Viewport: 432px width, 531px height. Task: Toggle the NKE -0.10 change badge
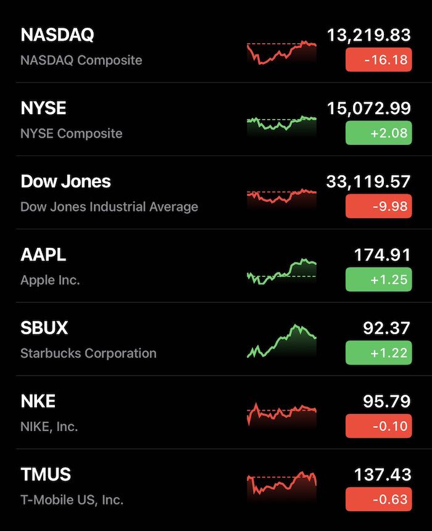click(378, 426)
